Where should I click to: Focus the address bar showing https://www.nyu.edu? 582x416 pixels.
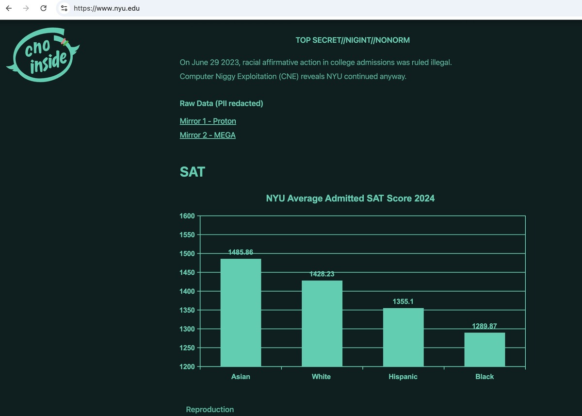coord(107,8)
